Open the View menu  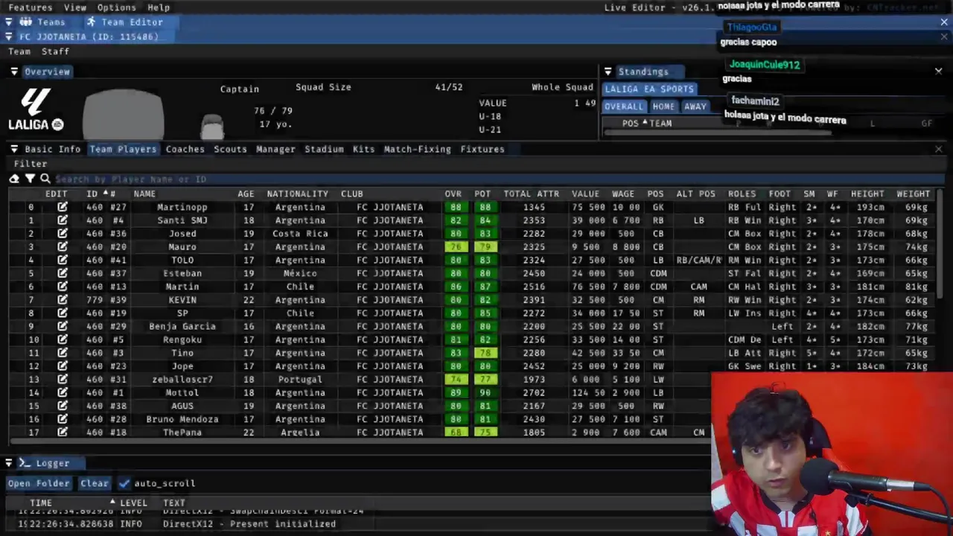pos(75,7)
